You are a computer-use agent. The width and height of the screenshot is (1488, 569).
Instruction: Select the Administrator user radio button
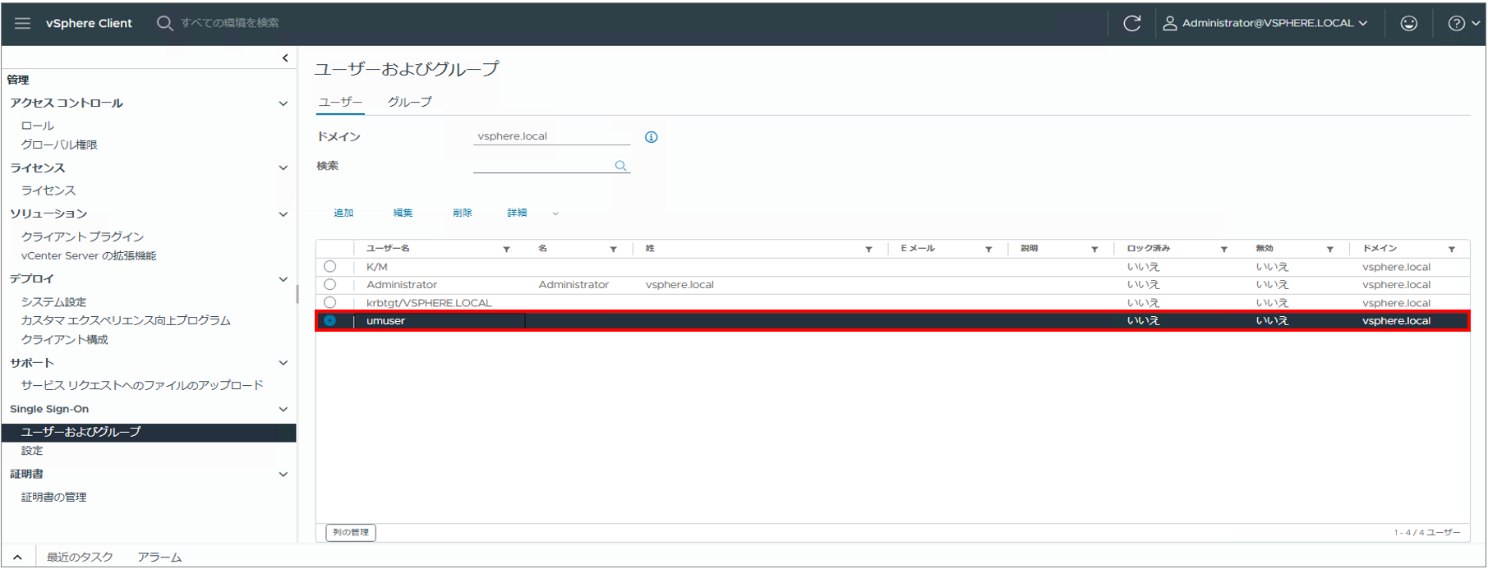click(x=329, y=285)
